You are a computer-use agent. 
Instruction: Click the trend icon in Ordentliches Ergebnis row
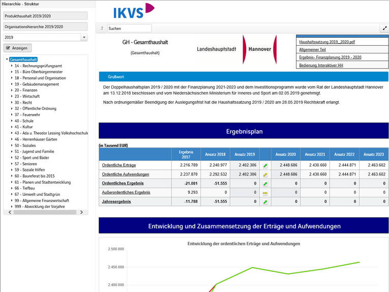click(x=265, y=183)
